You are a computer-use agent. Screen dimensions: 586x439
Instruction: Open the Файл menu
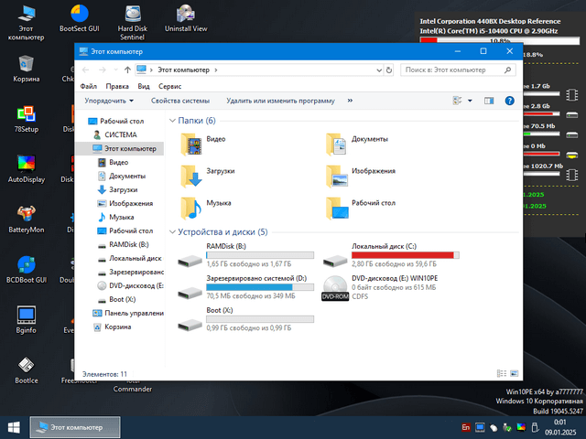89,85
